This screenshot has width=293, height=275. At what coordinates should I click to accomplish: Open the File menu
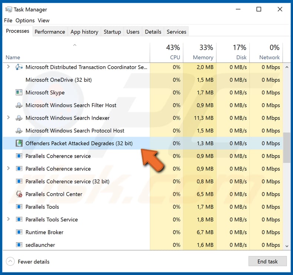pos(8,20)
